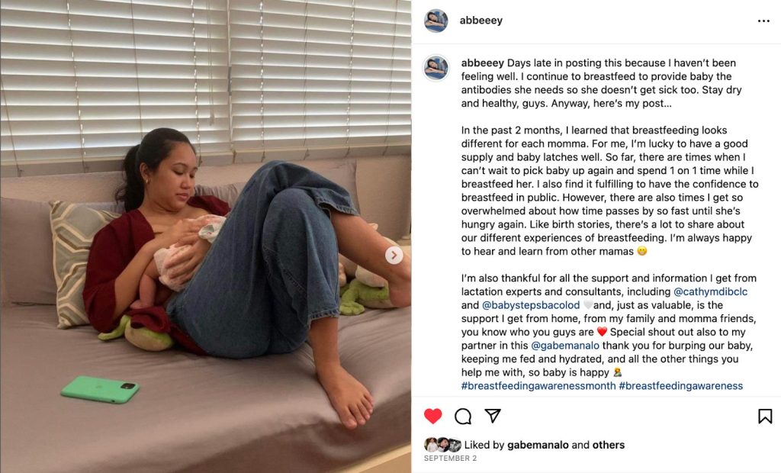Open the #breastfeedingawarenessmonth hashtag
Image resolution: width=781 pixels, height=473 pixels.
coord(538,386)
